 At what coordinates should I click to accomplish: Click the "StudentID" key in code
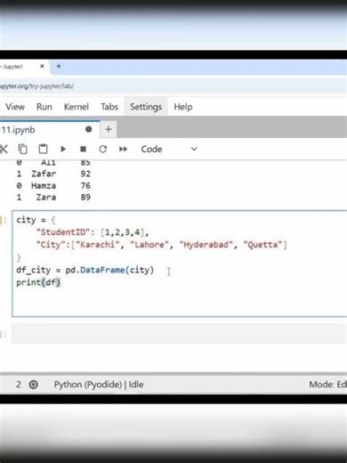(63, 232)
